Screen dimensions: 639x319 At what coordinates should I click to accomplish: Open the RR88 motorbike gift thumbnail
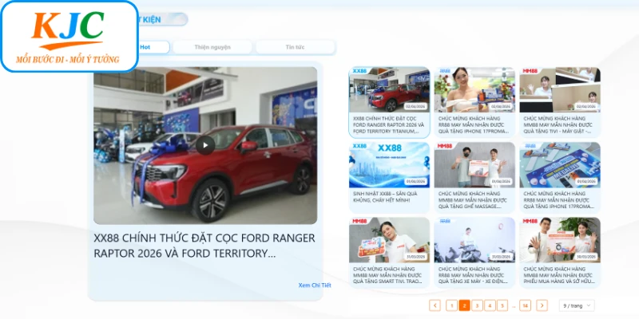[474, 240]
